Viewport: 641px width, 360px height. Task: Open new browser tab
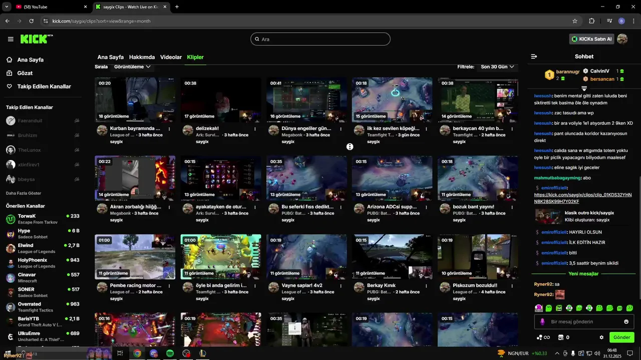pyautogui.click(x=177, y=7)
